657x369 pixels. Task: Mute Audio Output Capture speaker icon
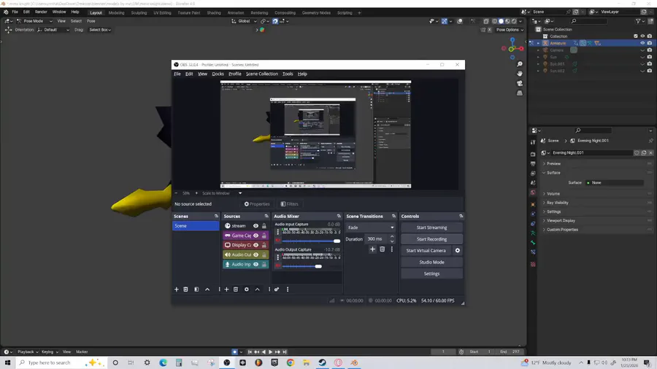tap(278, 265)
